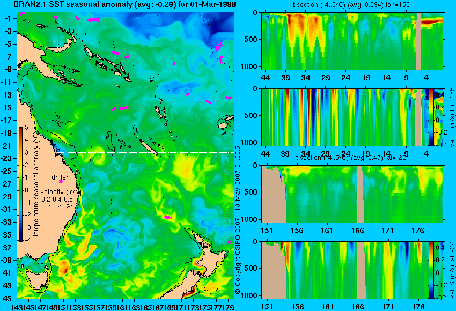Screen dimensions: 456x311
Task: Click the 'vel. S (m/s) lat=-22' axis label
Action: pyautogui.click(x=452, y=270)
